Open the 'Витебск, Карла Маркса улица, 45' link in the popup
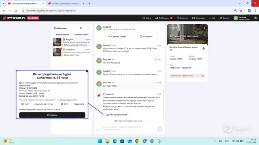The image size is (259, 145). coord(35,91)
